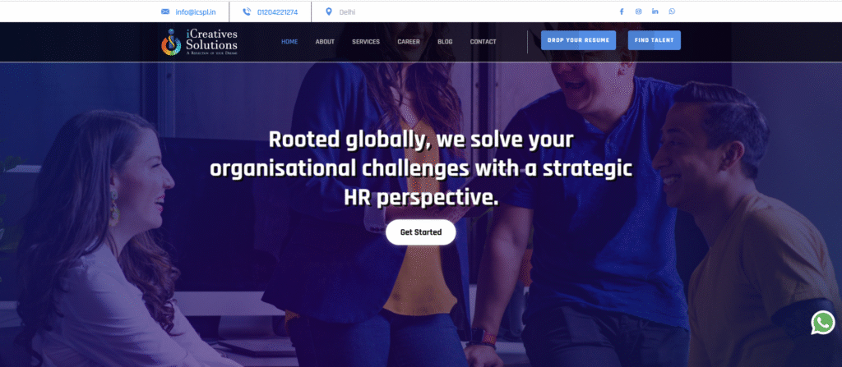Go to the SERVICES menu
This screenshot has height=367, width=842.
366,42
